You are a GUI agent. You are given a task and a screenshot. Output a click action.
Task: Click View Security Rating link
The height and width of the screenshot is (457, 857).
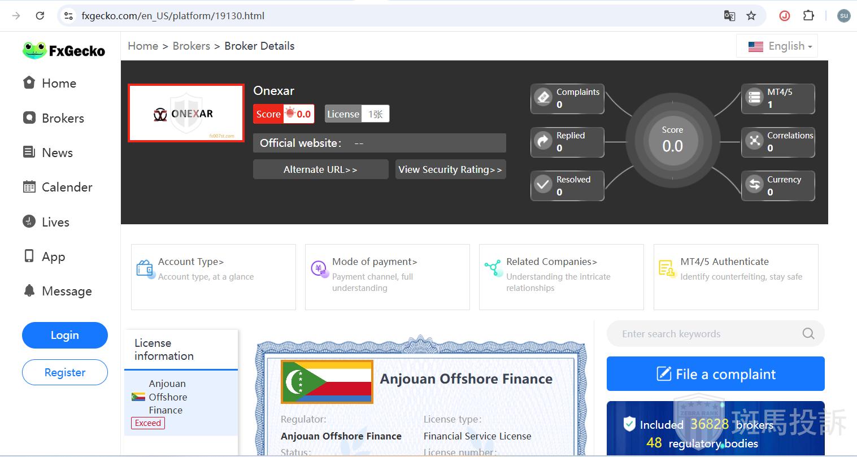click(450, 169)
